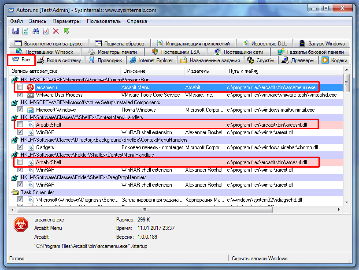The image size is (359, 270).
Task: Uncheck WinRAR under DragDropHandlers
Action: [x=20, y=184]
